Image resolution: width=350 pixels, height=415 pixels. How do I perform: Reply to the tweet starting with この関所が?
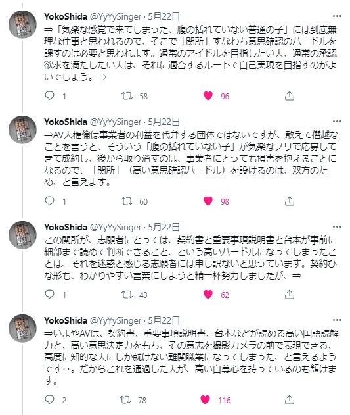[x=49, y=294]
